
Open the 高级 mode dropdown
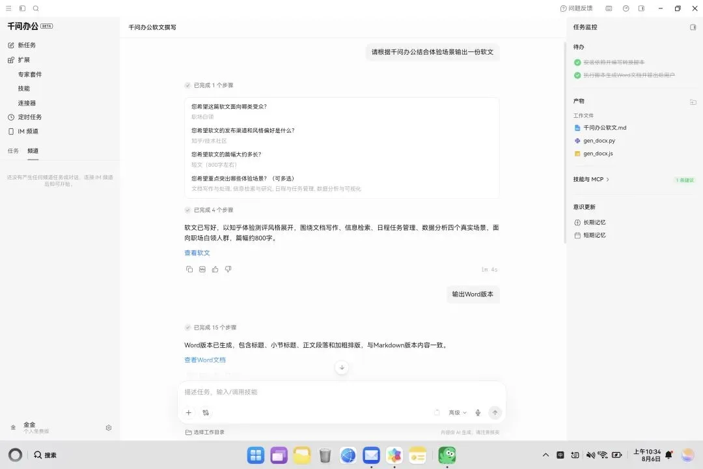458,412
